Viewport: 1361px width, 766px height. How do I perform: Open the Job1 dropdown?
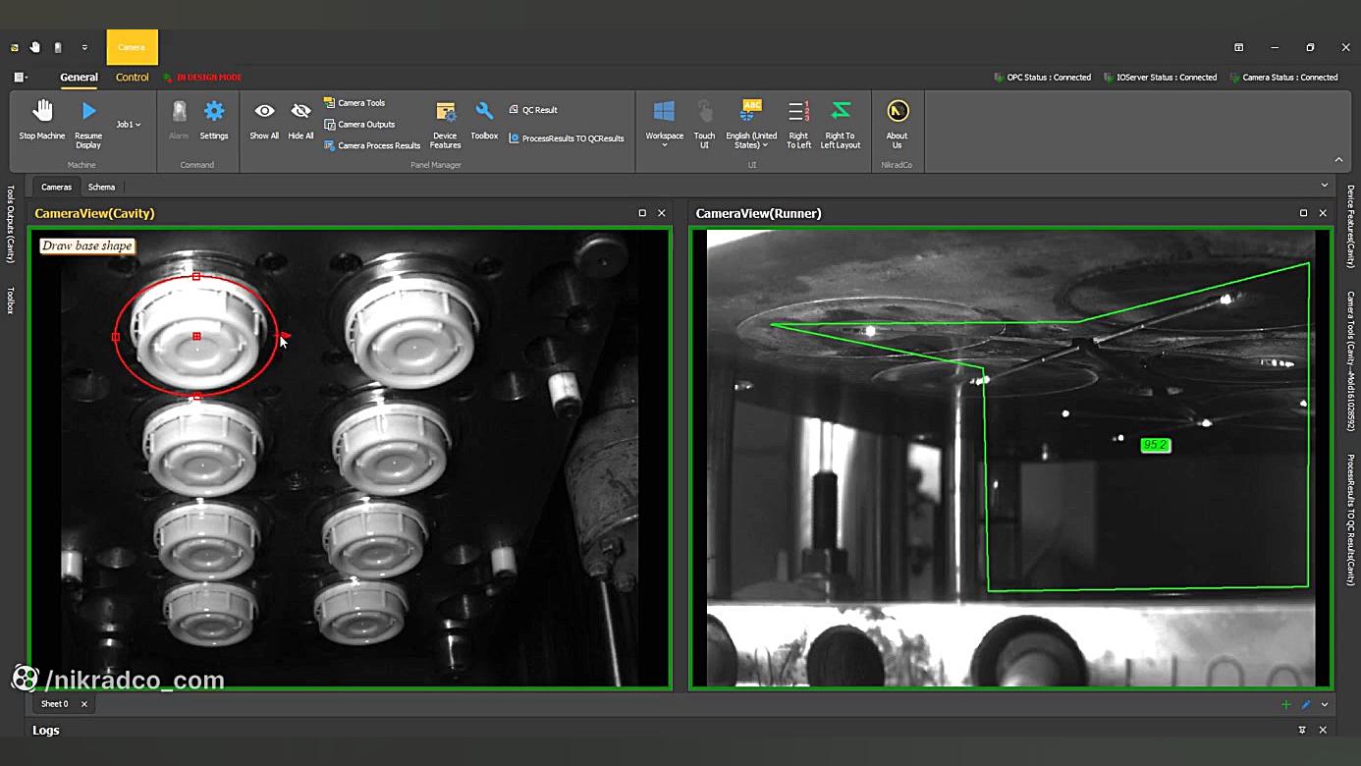click(129, 125)
